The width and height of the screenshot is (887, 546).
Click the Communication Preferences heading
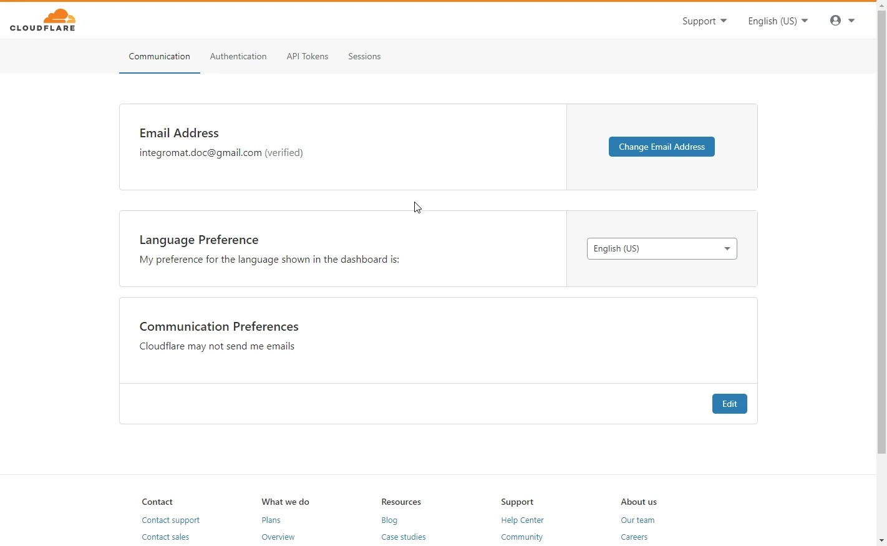tap(219, 326)
